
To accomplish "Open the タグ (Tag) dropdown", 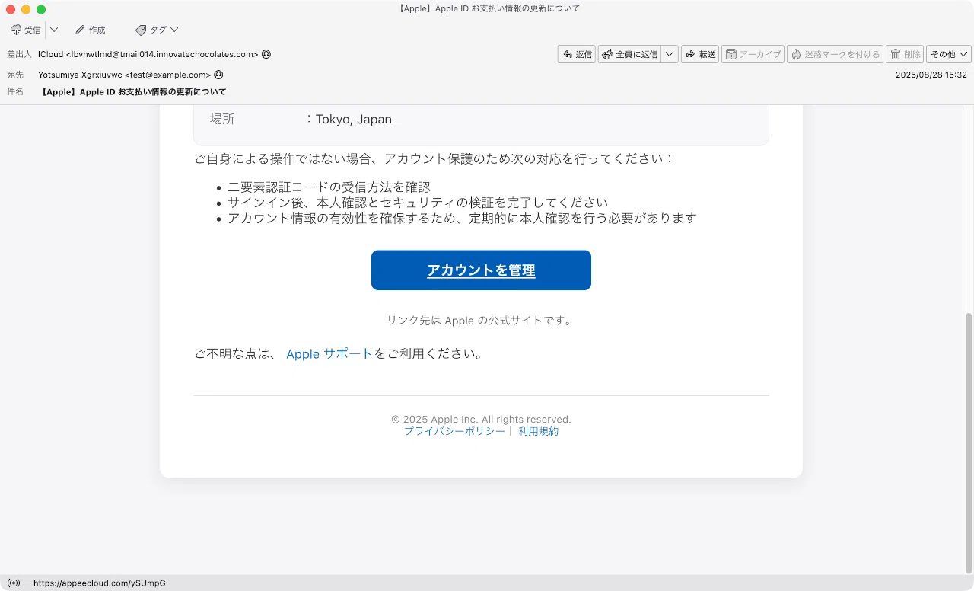I will [157, 30].
